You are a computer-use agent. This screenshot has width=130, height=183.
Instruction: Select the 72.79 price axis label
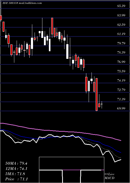point(121,90)
